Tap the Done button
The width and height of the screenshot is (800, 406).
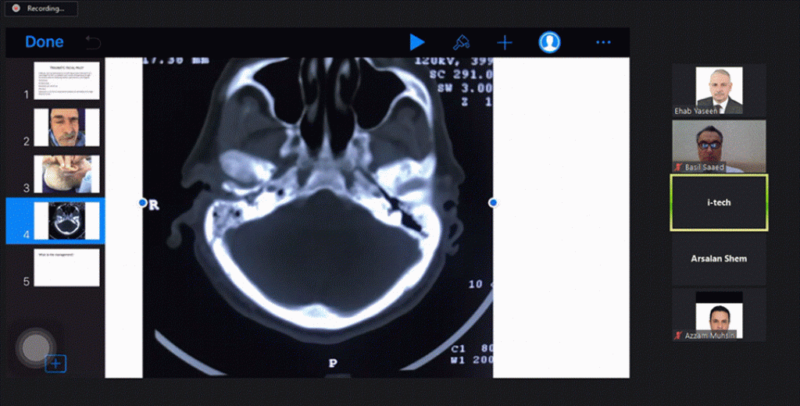(45, 42)
